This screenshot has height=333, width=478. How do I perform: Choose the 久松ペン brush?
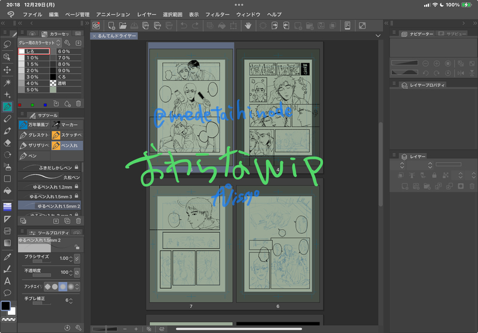coord(50,177)
